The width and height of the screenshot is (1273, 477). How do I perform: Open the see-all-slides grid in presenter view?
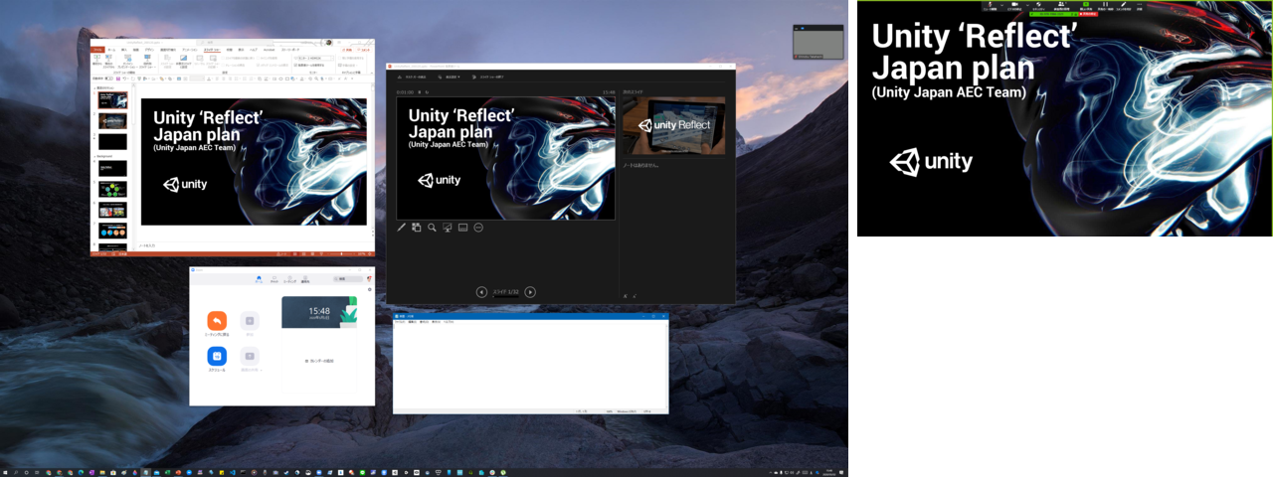coord(417,228)
